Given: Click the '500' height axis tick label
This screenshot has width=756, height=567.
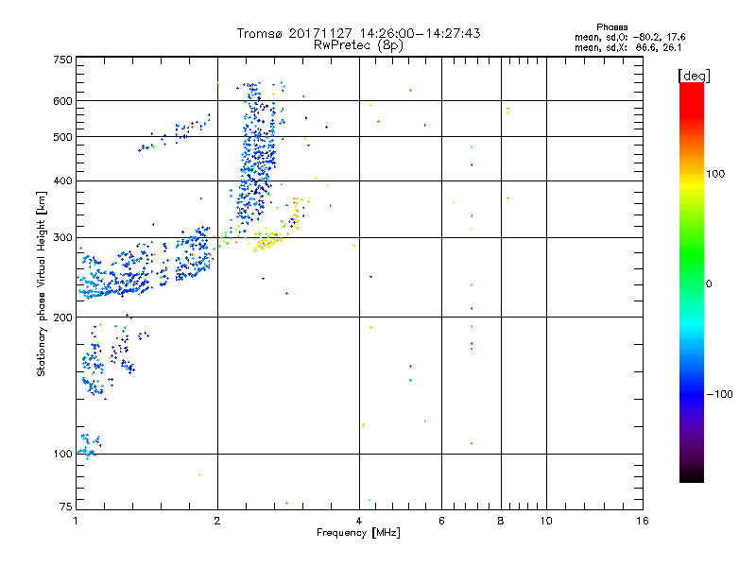Looking at the screenshot, I should pyautogui.click(x=62, y=137).
